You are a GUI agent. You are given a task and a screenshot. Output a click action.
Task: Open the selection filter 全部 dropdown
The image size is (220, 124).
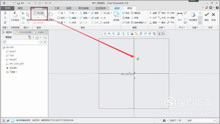click(215, 121)
